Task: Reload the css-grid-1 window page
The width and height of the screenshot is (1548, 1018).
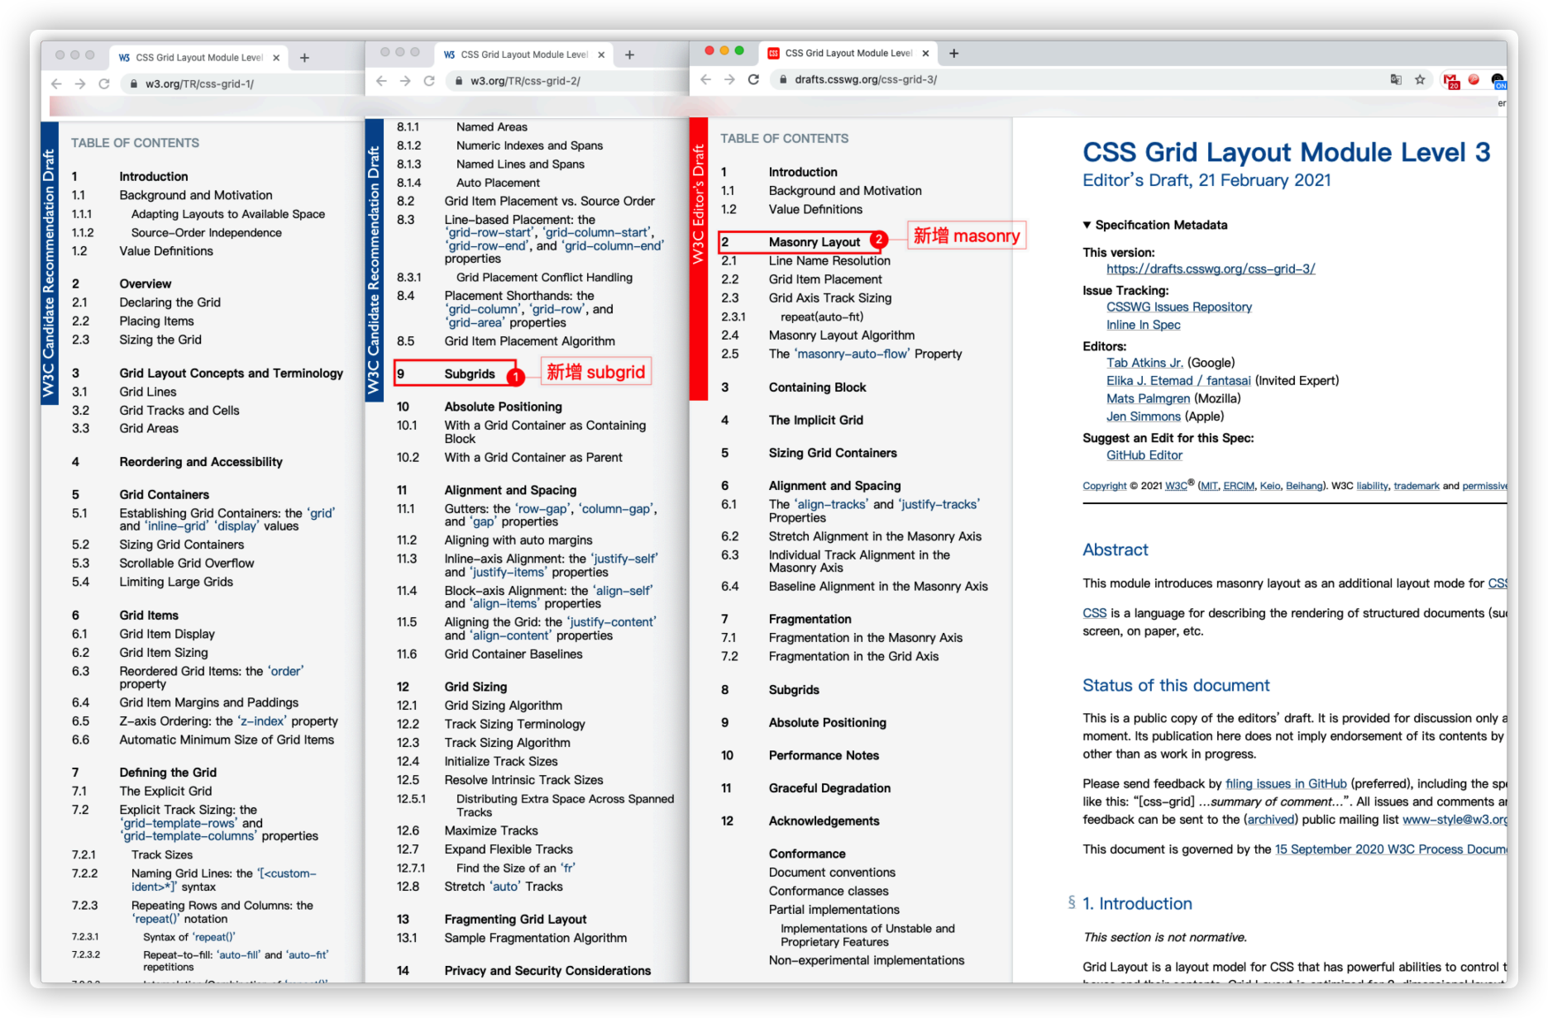Action: pos(104,83)
